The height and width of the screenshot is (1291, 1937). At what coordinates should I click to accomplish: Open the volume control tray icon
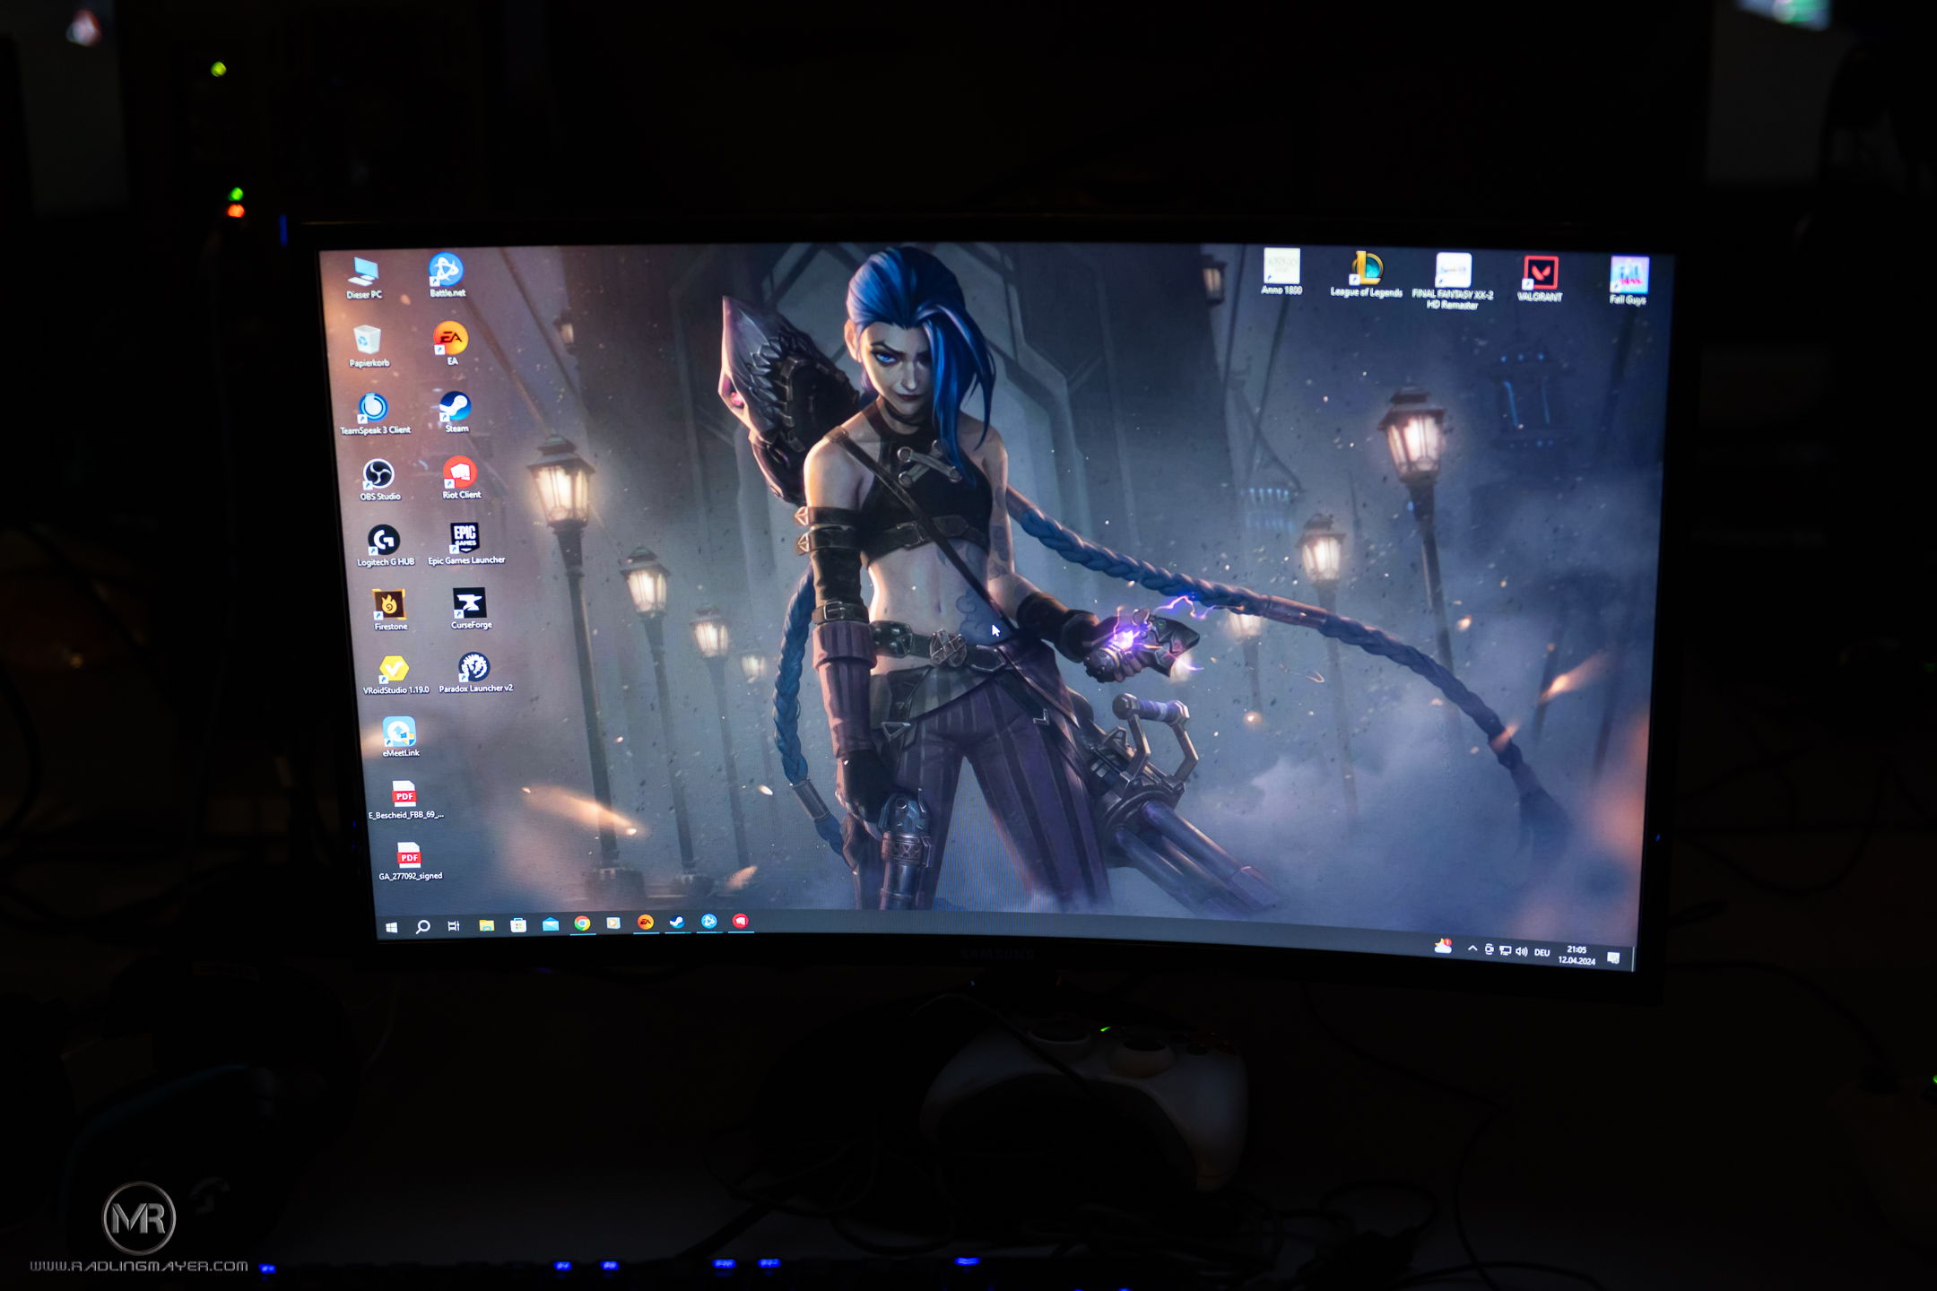click(1521, 951)
